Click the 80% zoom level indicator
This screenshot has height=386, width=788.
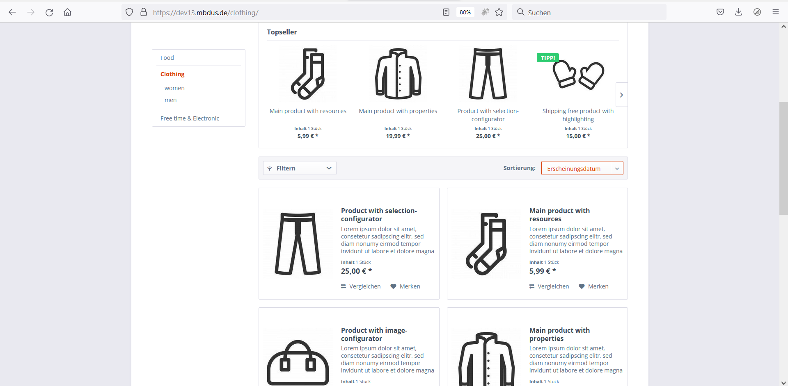pyautogui.click(x=465, y=12)
